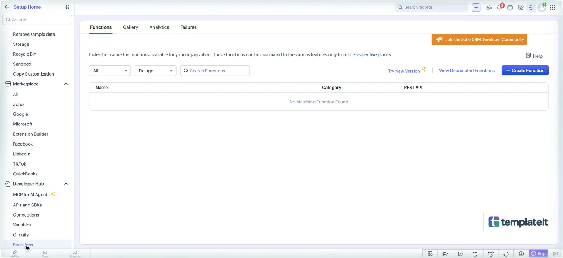Screen dimensions: 563x258
Task: Click the My Pins icon
Action: tap(15, 254)
